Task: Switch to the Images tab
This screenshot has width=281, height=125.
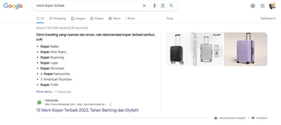Action: pos(78,18)
